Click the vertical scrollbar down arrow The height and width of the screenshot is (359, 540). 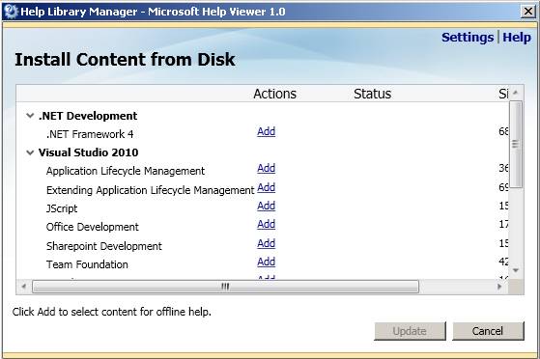[x=516, y=270]
